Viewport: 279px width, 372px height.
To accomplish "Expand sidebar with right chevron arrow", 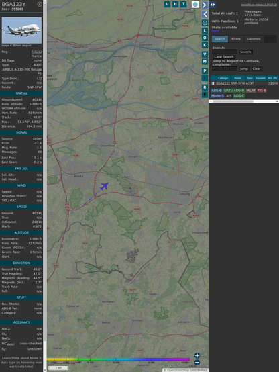I will click(x=205, y=5).
